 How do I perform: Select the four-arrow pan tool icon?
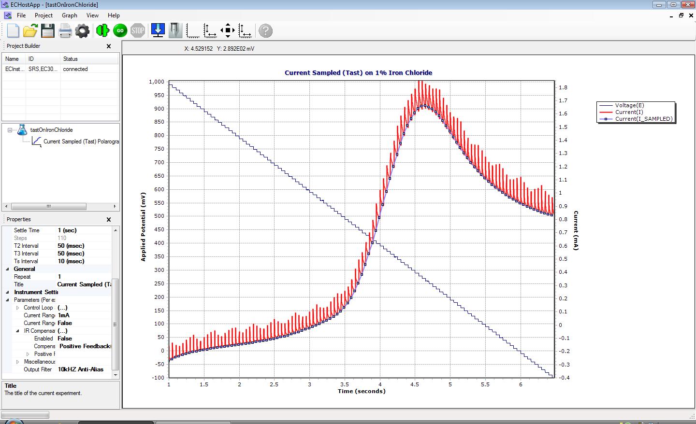pyautogui.click(x=228, y=30)
